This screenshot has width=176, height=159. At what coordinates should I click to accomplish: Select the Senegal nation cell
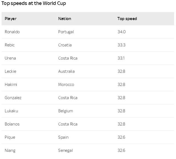click(65, 150)
